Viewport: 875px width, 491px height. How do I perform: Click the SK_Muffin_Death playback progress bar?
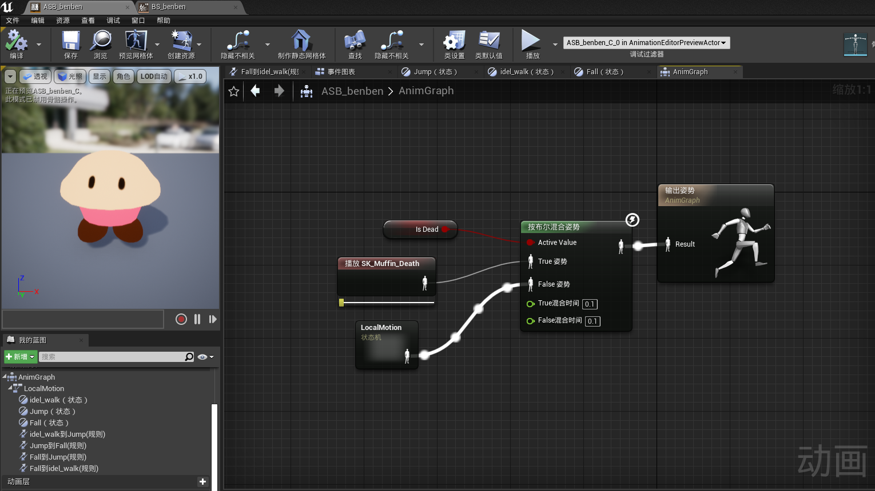[x=387, y=303]
